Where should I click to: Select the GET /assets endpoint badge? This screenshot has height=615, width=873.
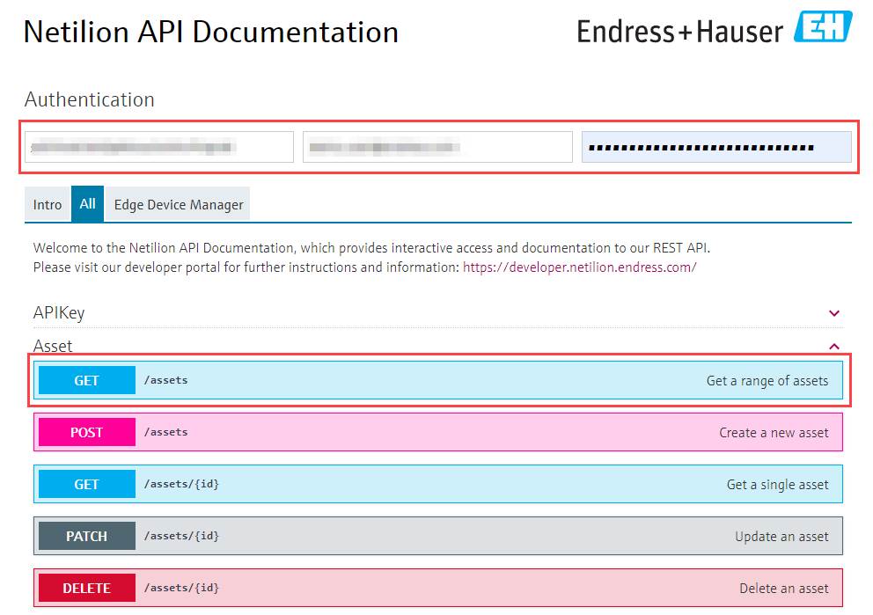coord(85,380)
